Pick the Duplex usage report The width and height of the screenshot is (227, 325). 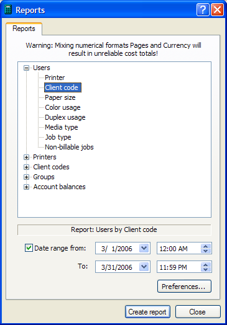click(65, 117)
